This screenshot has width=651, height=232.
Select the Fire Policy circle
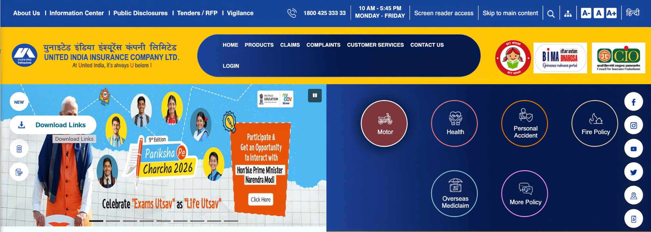pos(595,124)
